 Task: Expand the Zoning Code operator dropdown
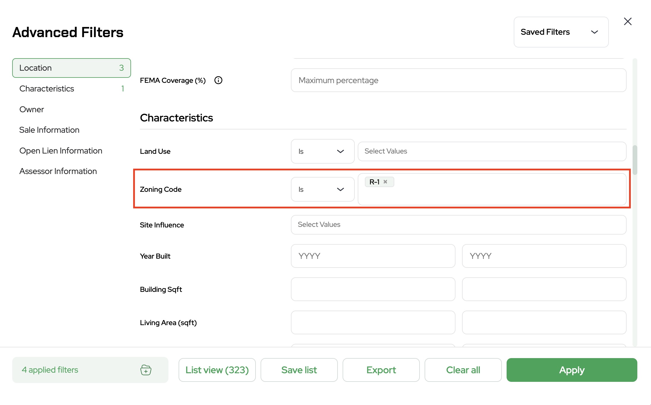click(322, 189)
